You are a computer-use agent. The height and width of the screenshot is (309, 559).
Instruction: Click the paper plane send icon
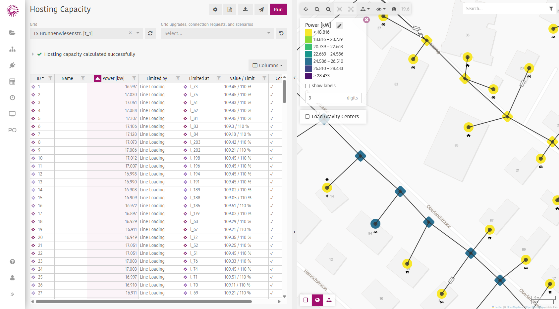[261, 10]
